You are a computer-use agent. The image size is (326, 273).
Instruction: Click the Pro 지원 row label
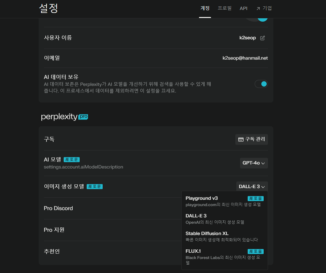click(x=54, y=230)
